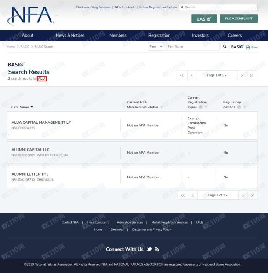Sort by Firm Name arrow
The image size is (268, 273).
[x=32, y=107]
